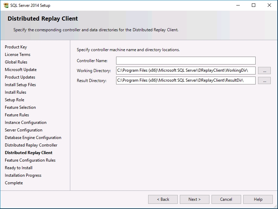Click the SQL Server Setup title bar icon

pos(6,5)
